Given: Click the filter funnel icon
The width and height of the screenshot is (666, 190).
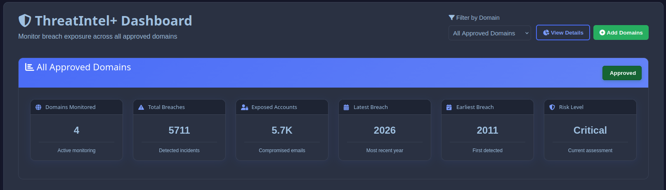Looking at the screenshot, I should (x=451, y=18).
